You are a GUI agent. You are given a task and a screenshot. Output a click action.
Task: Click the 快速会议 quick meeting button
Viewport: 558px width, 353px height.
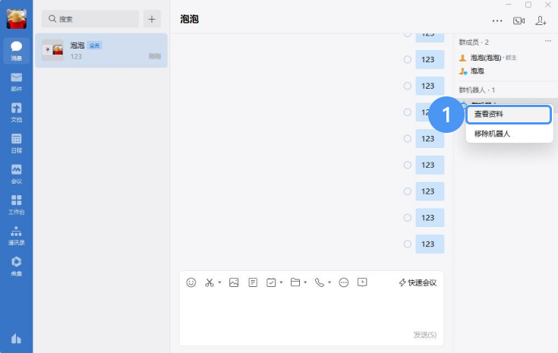point(418,282)
